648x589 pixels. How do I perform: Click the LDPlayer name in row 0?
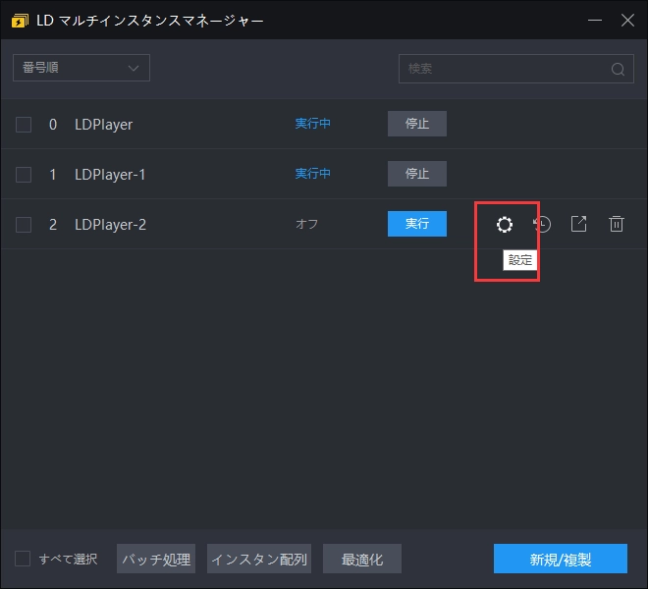[x=103, y=125]
